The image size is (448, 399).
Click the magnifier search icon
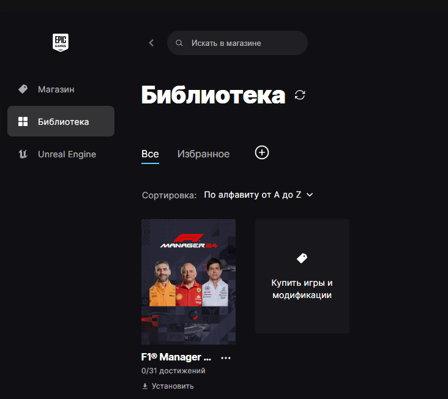click(179, 43)
